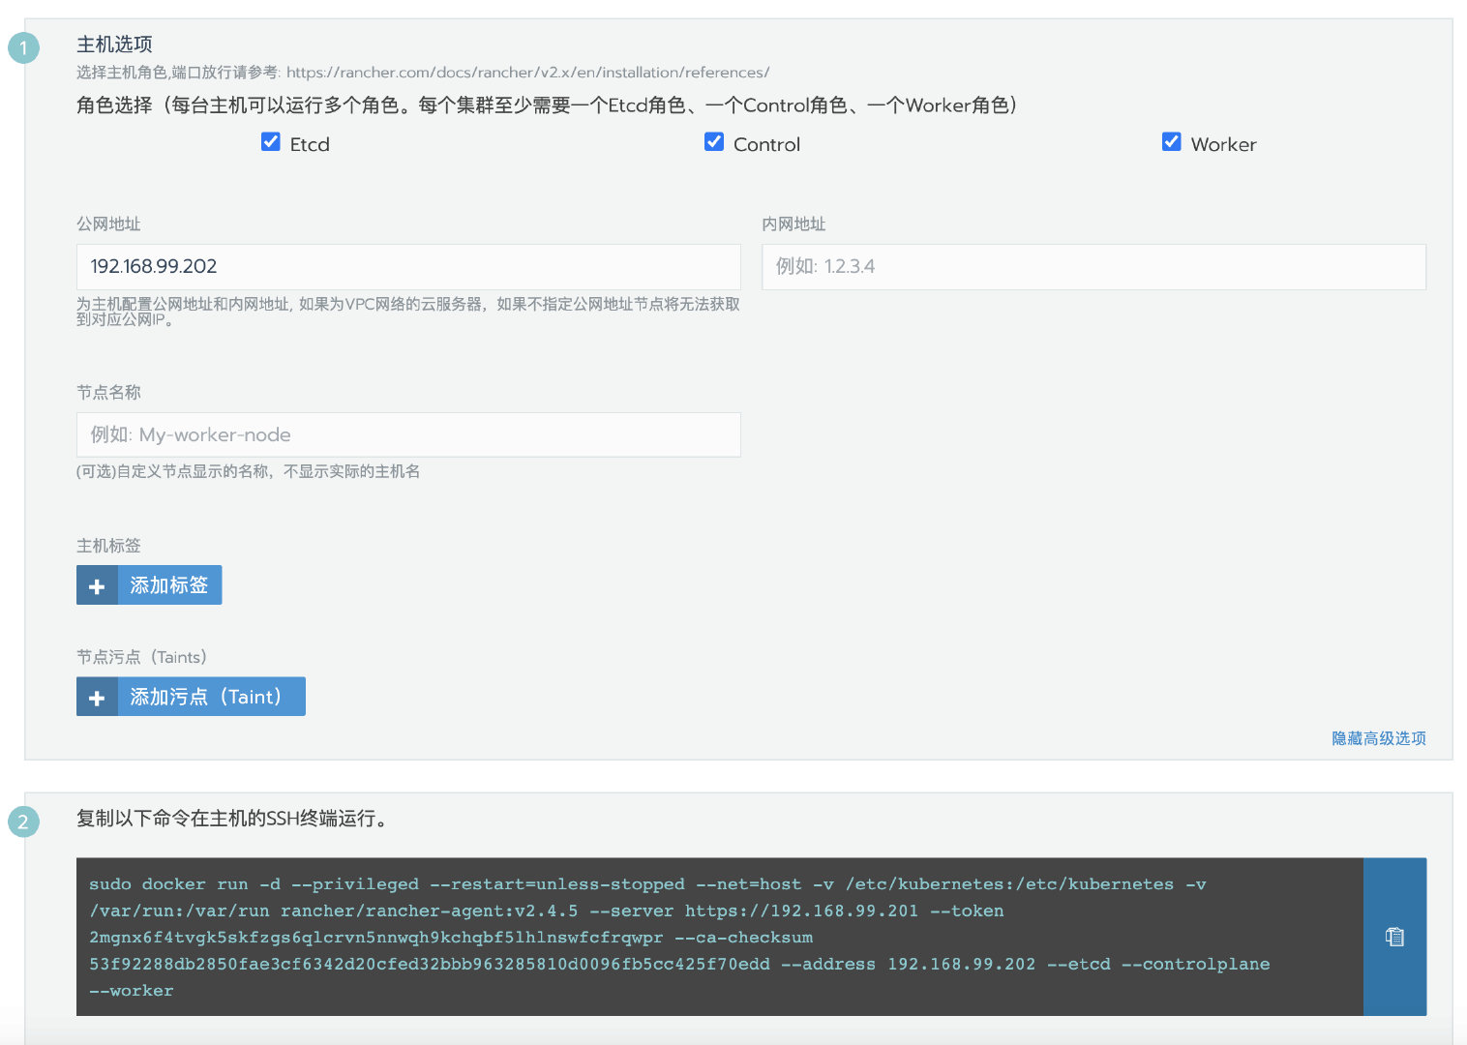Click the Worker label text
The image size is (1467, 1045).
[x=1223, y=144]
